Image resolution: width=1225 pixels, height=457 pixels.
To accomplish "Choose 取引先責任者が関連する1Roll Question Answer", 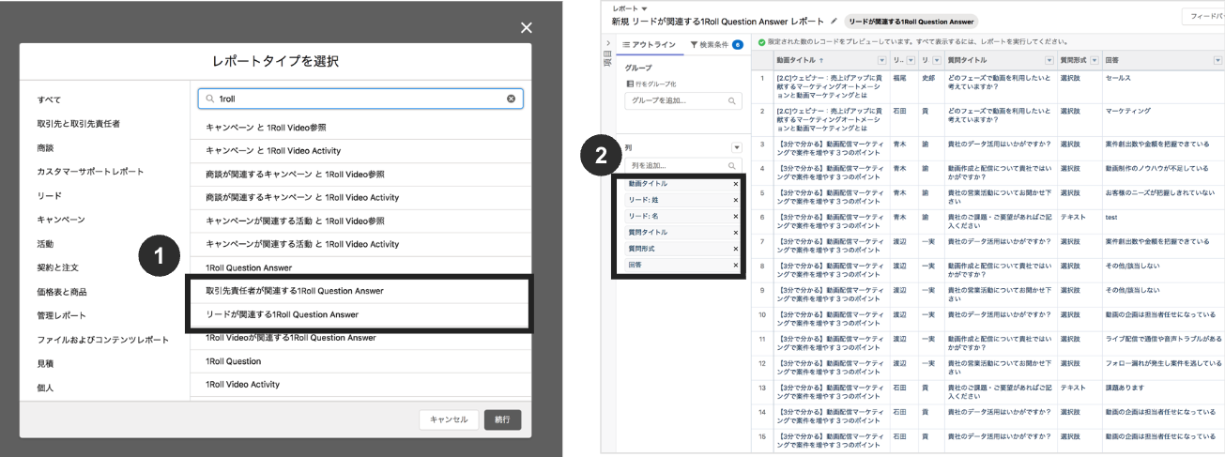I will [x=360, y=291].
